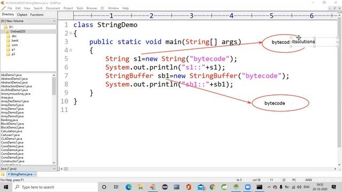Open Area.java from the file list

tap(7, 98)
